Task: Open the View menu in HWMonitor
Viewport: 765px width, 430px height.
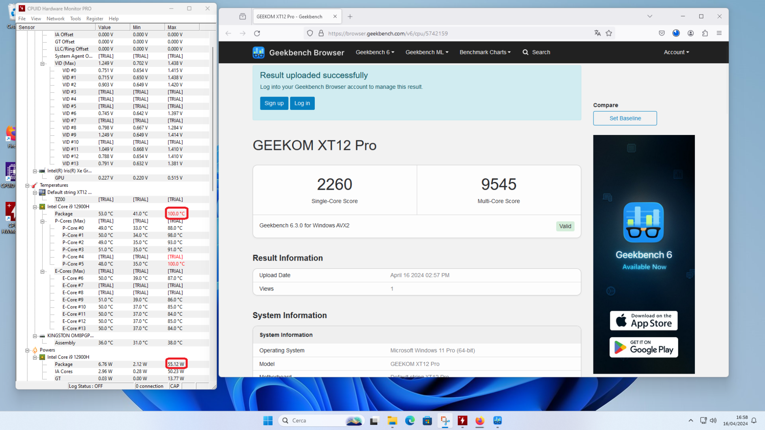Action: pos(36,19)
